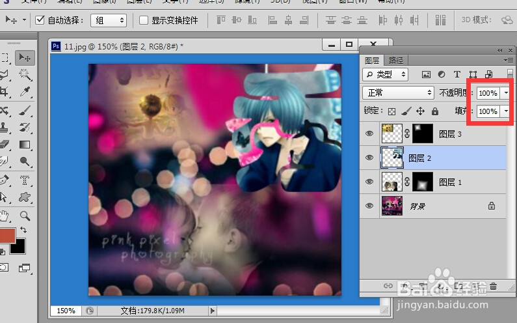This screenshot has width=517, height=323.
Task: Filter layers by shape layers icon
Action: pyautogui.click(x=473, y=74)
